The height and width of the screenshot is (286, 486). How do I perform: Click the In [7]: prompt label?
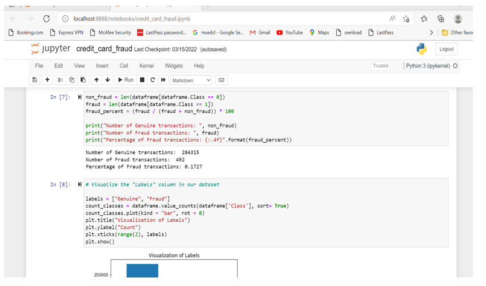coord(60,97)
